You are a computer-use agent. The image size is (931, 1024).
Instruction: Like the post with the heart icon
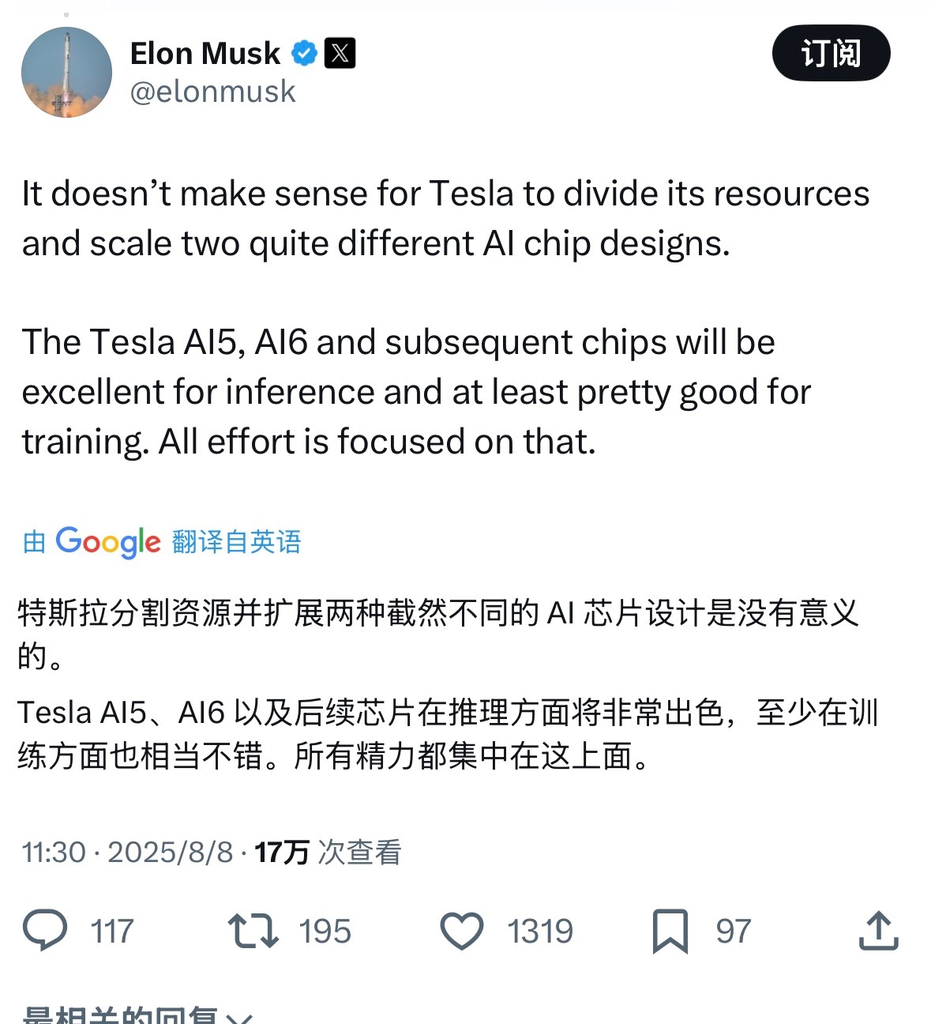(x=462, y=931)
